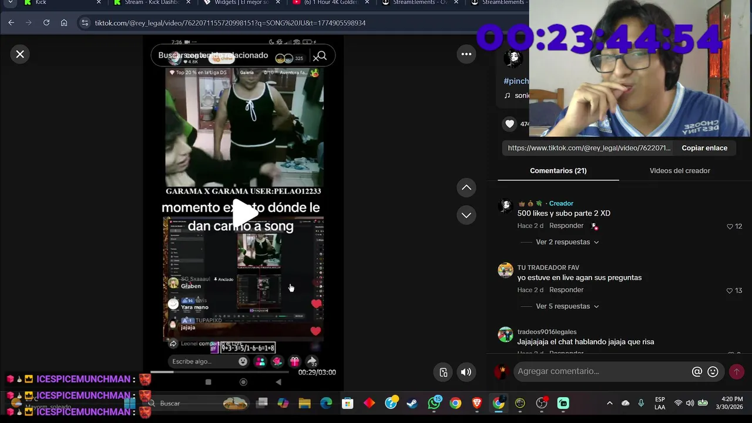Click the tiktok.com address bar URL
The image size is (752, 423).
[x=230, y=23]
